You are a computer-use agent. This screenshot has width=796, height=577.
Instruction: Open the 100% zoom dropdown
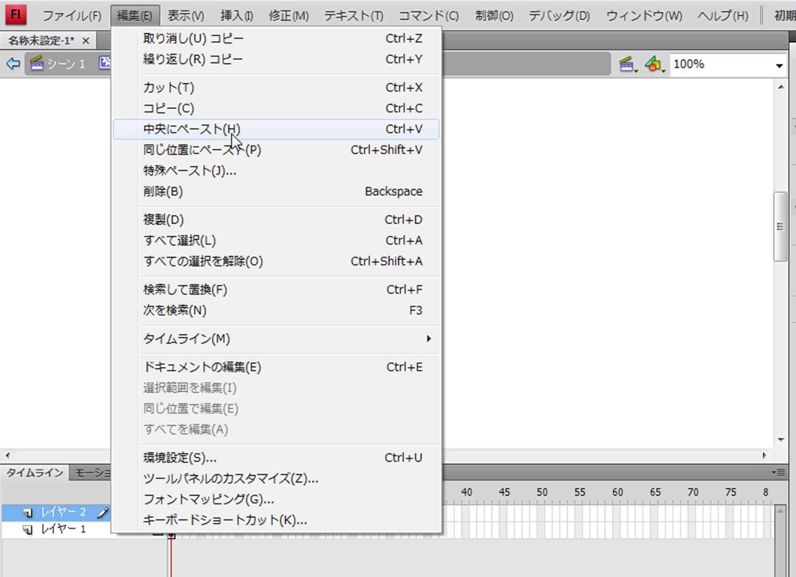(779, 65)
